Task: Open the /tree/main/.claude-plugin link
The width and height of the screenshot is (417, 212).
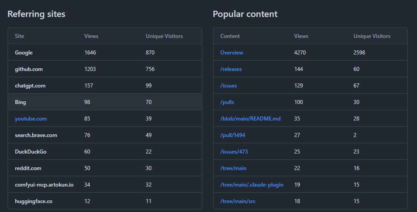Action: tap(251, 185)
